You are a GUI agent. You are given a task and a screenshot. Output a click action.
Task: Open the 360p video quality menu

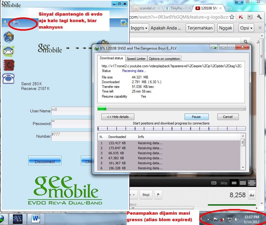point(223,183)
